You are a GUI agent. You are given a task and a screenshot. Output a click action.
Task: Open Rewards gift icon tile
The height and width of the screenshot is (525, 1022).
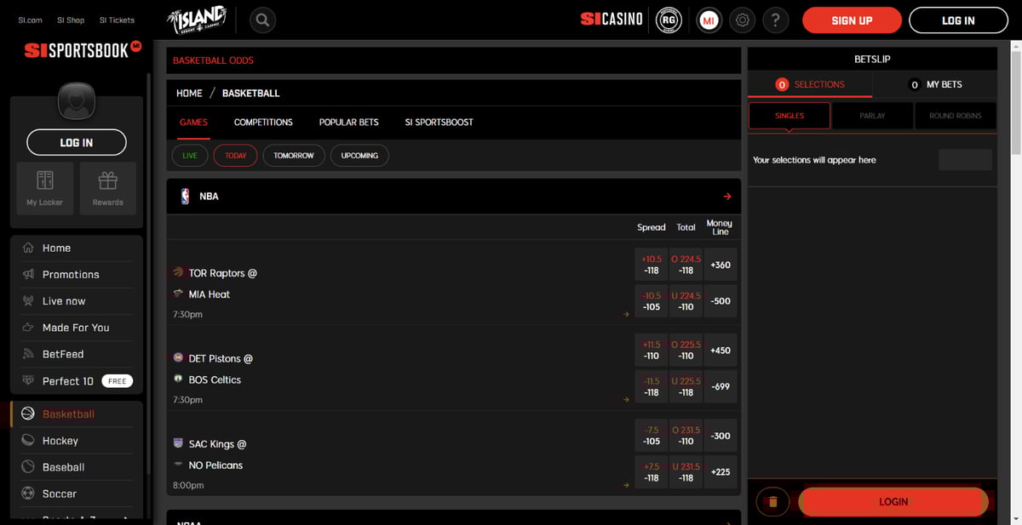coord(107,187)
